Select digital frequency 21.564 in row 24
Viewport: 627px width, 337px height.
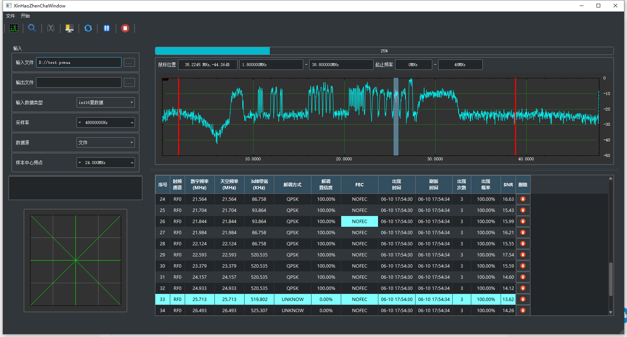coord(200,199)
